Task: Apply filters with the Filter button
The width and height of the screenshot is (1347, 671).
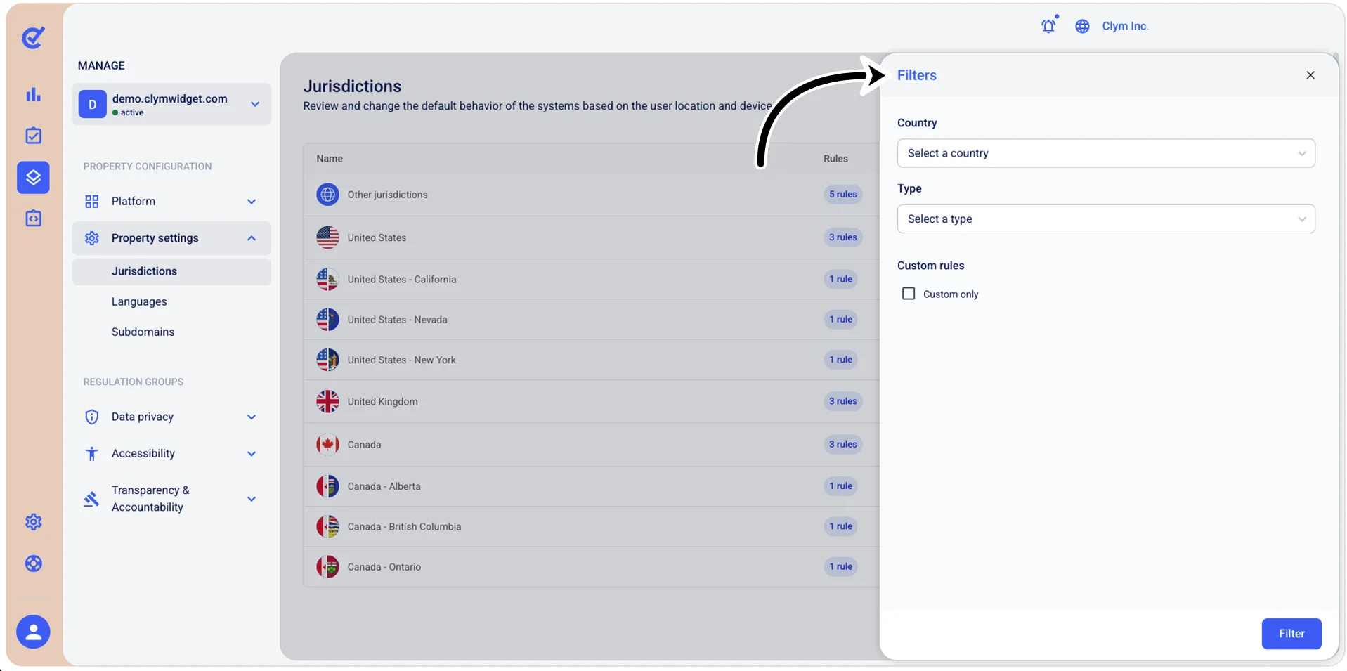Action: coord(1291,634)
